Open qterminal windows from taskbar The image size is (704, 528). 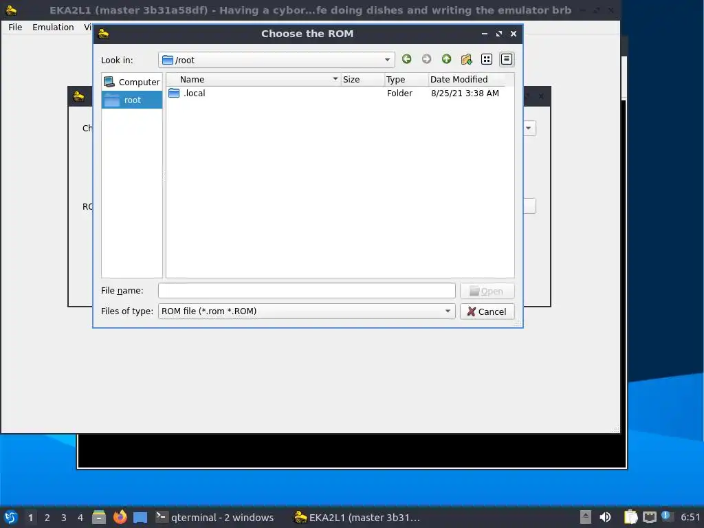click(x=214, y=518)
